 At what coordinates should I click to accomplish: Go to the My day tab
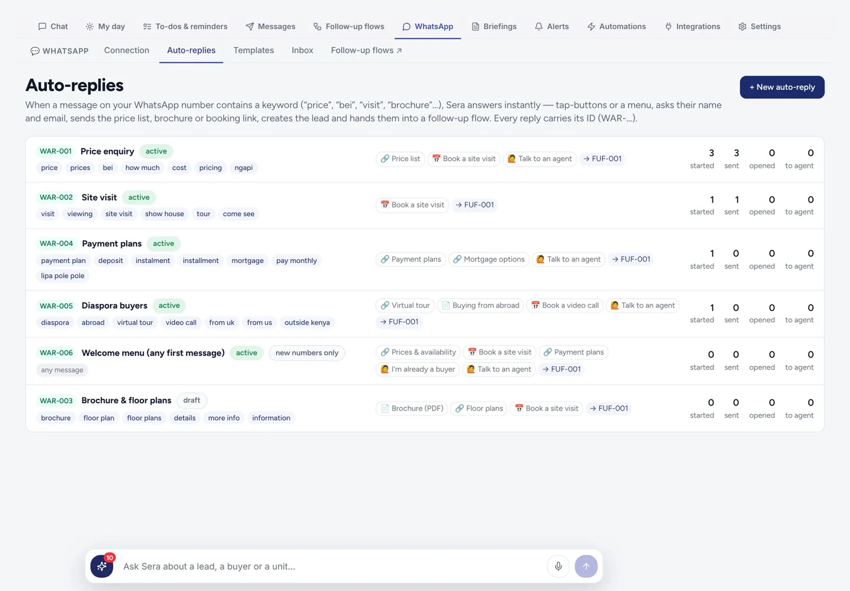(x=105, y=27)
